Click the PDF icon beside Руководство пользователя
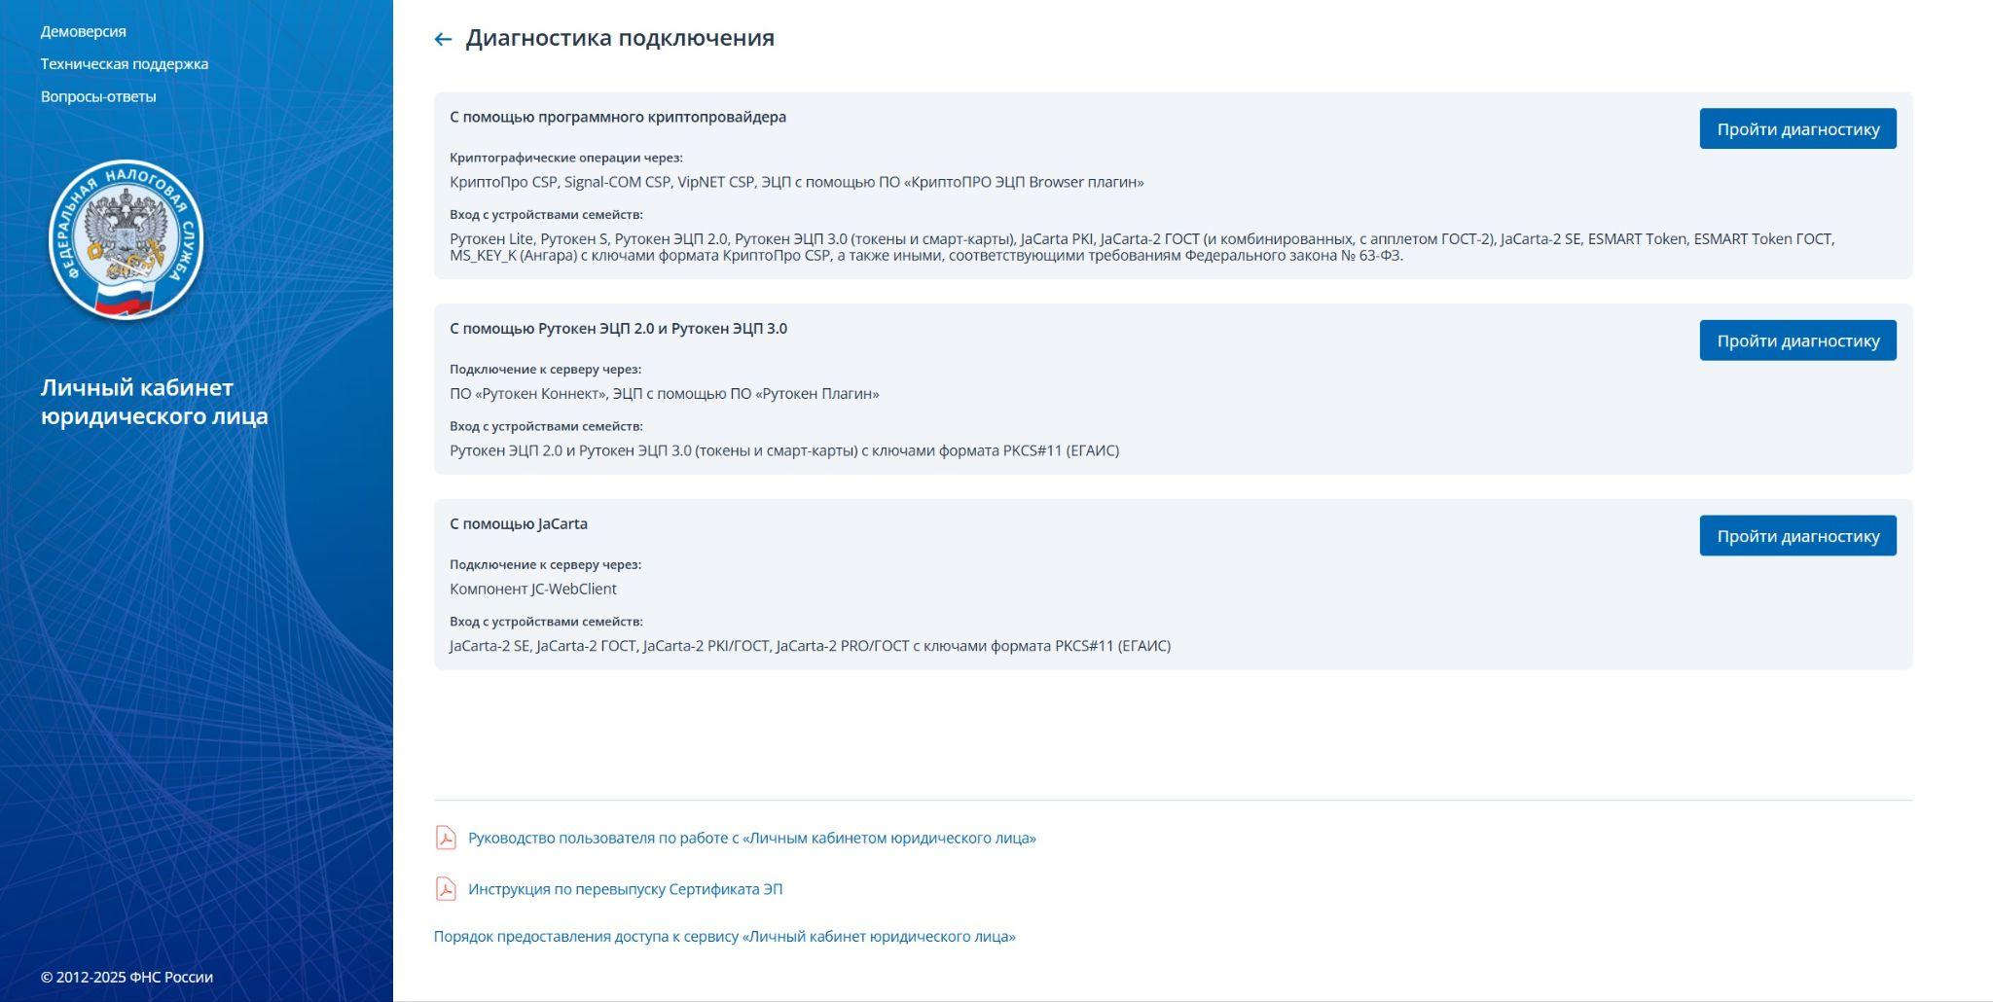This screenshot has height=1002, width=1993. [x=446, y=839]
